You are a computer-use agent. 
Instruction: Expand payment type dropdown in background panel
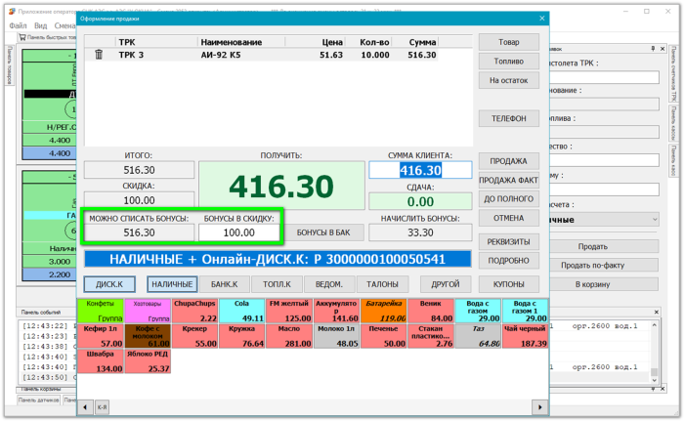[x=655, y=220]
